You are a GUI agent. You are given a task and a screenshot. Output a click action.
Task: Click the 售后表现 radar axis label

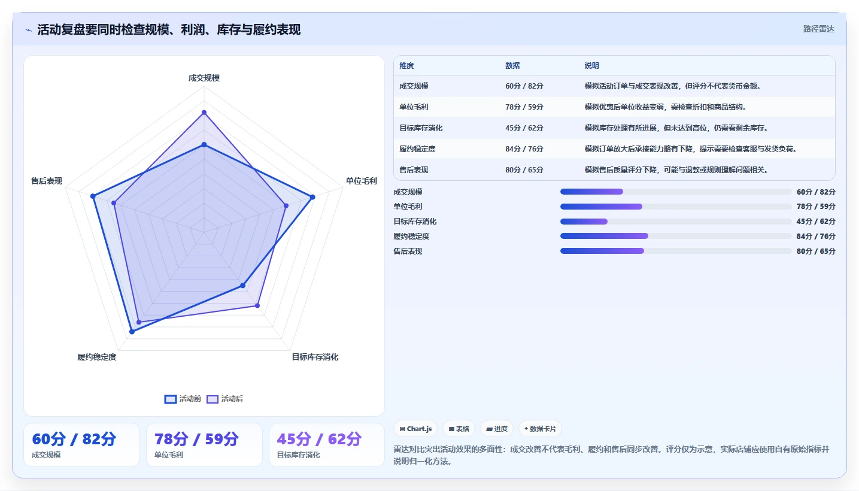tap(47, 181)
